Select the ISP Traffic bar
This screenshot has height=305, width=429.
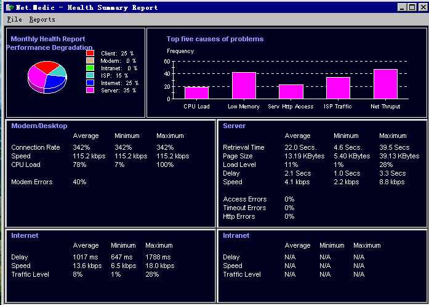(x=338, y=87)
